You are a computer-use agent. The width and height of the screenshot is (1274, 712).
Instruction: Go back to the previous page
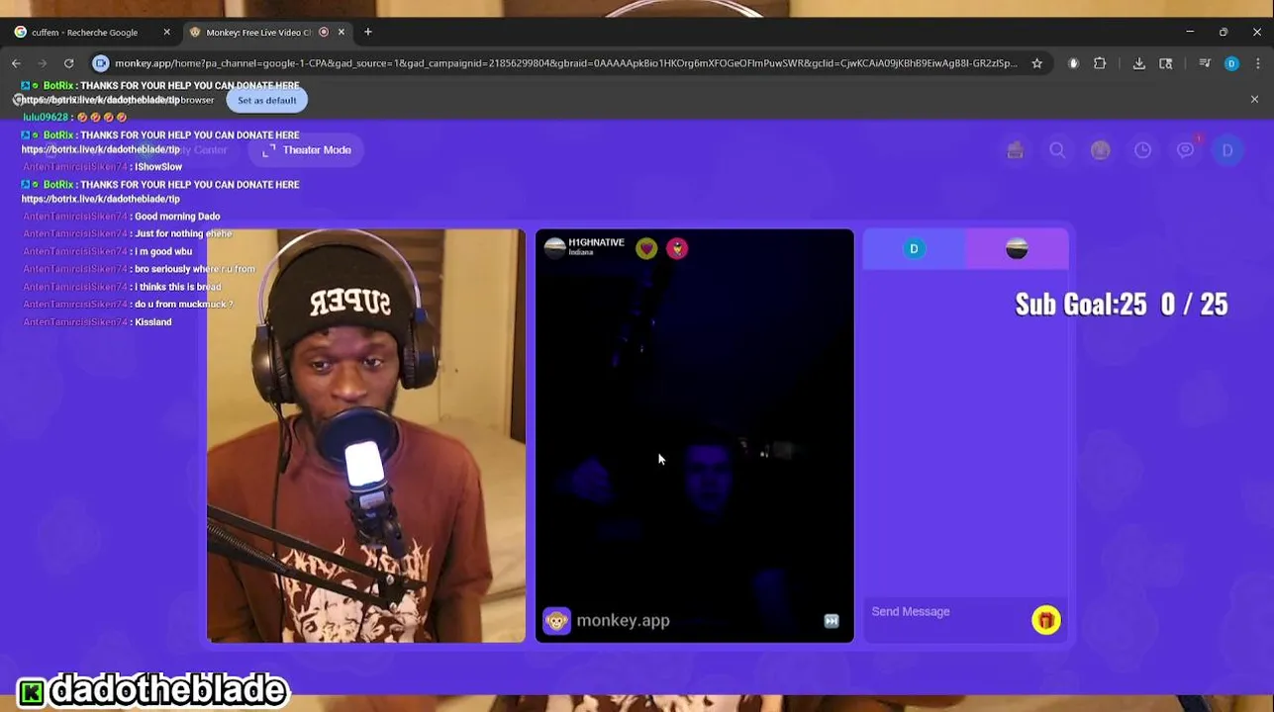point(16,63)
